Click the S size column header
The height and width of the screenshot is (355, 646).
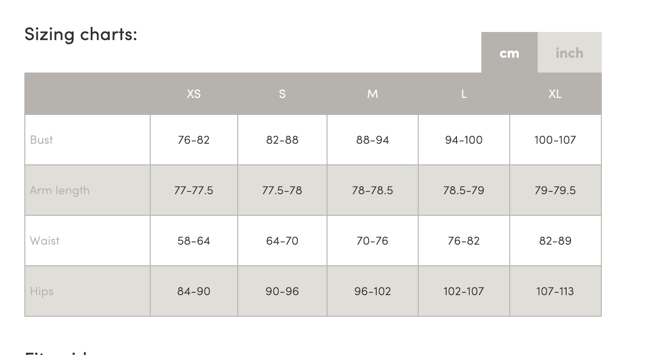point(282,94)
